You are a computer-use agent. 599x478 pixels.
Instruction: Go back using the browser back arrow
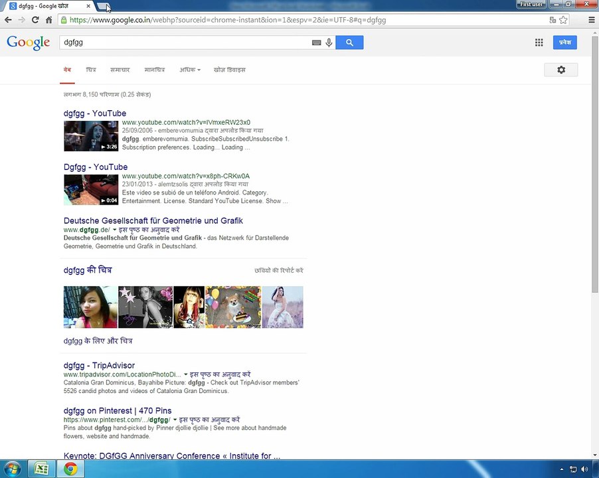tap(8, 20)
